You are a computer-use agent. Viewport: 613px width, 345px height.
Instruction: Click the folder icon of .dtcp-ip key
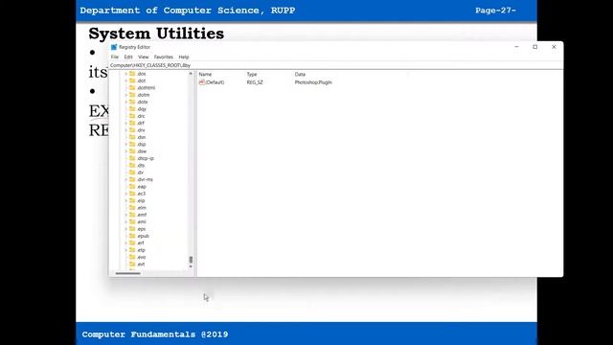click(x=132, y=158)
